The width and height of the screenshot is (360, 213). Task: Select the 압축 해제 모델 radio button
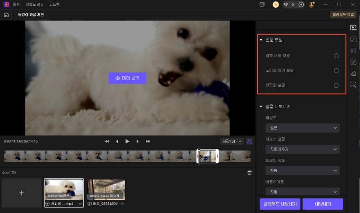[x=336, y=56]
